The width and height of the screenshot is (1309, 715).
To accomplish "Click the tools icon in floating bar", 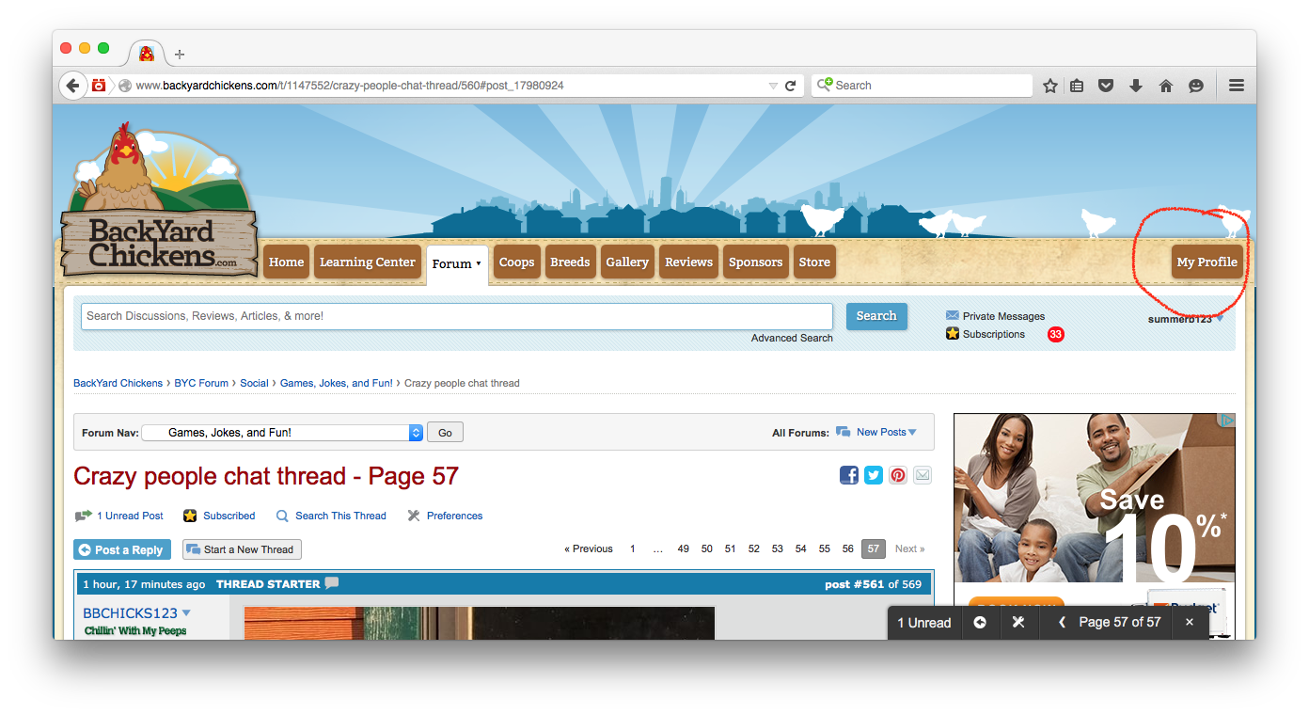I will click(x=1017, y=622).
